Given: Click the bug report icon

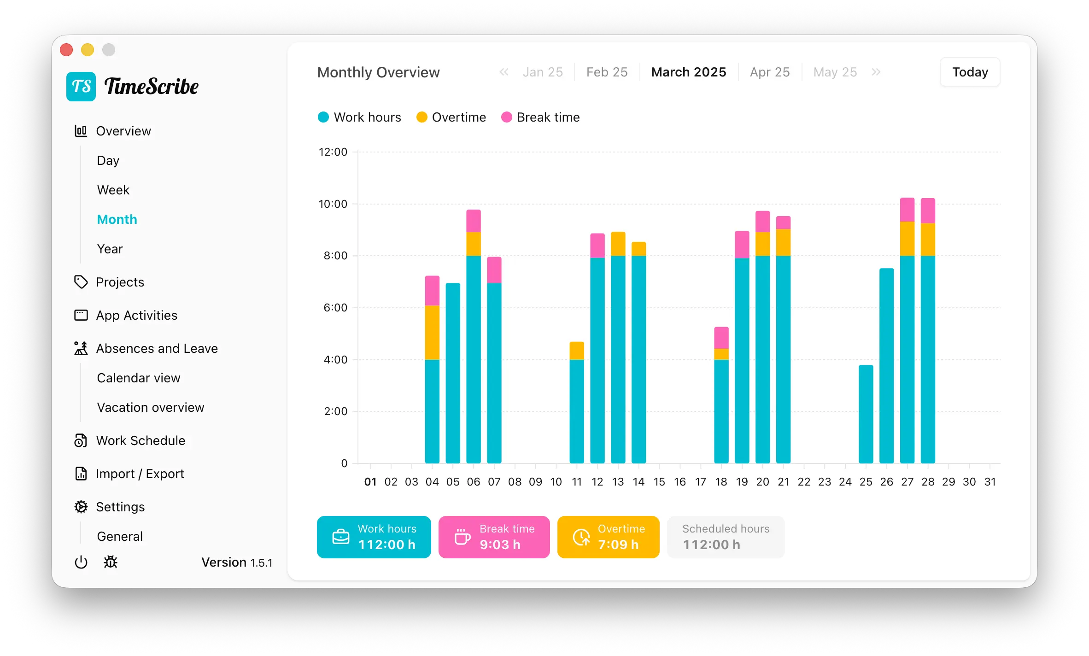Looking at the screenshot, I should 111,562.
